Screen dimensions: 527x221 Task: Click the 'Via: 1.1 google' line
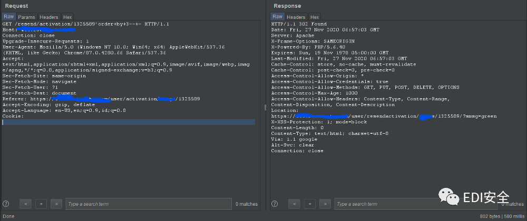click(294, 139)
